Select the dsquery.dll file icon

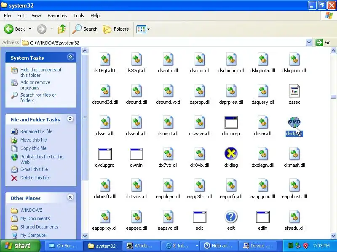262,91
